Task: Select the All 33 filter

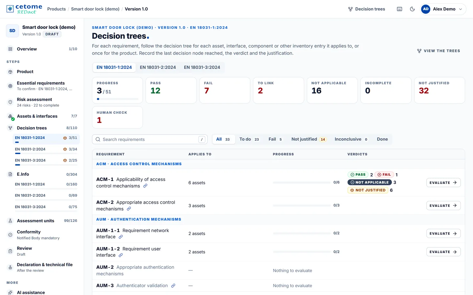Action: click(223, 139)
